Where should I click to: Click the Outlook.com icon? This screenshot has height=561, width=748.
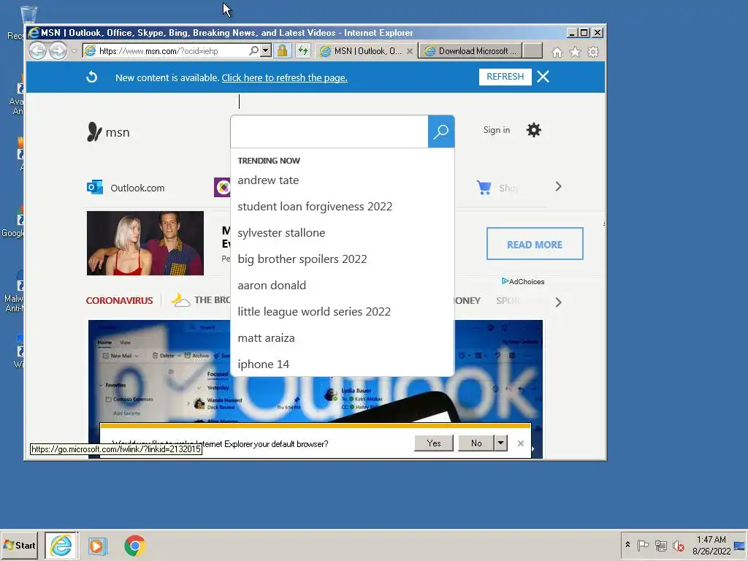95,188
